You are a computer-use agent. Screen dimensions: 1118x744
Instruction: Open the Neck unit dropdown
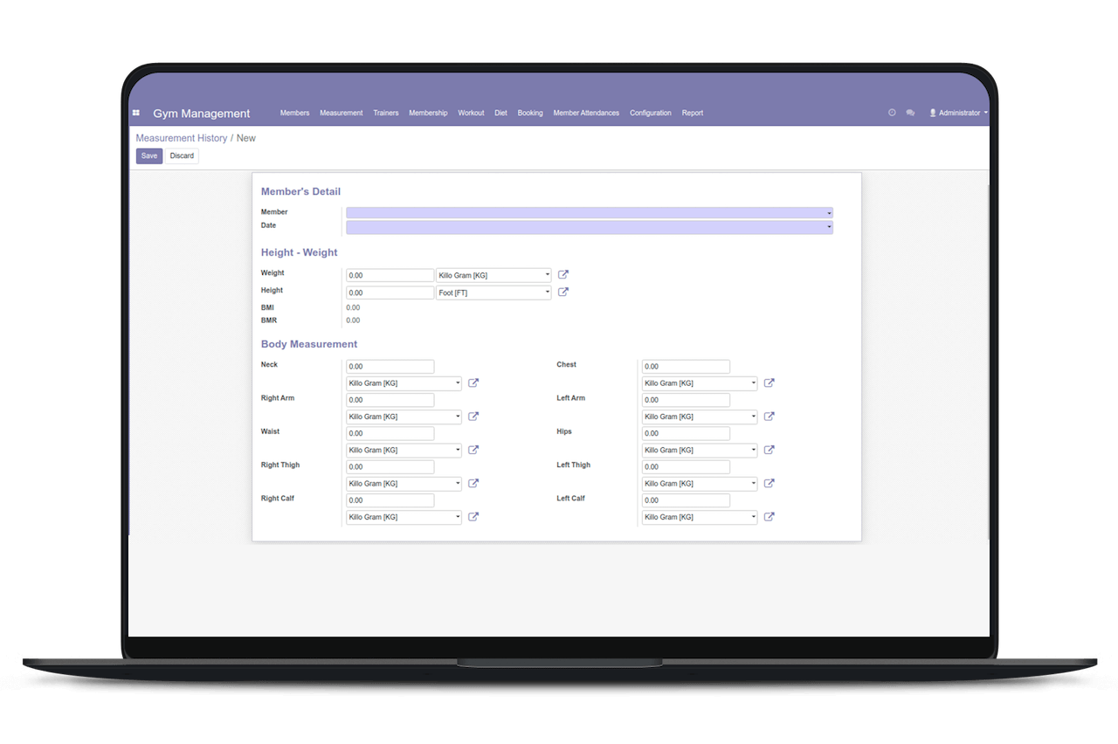pos(404,383)
